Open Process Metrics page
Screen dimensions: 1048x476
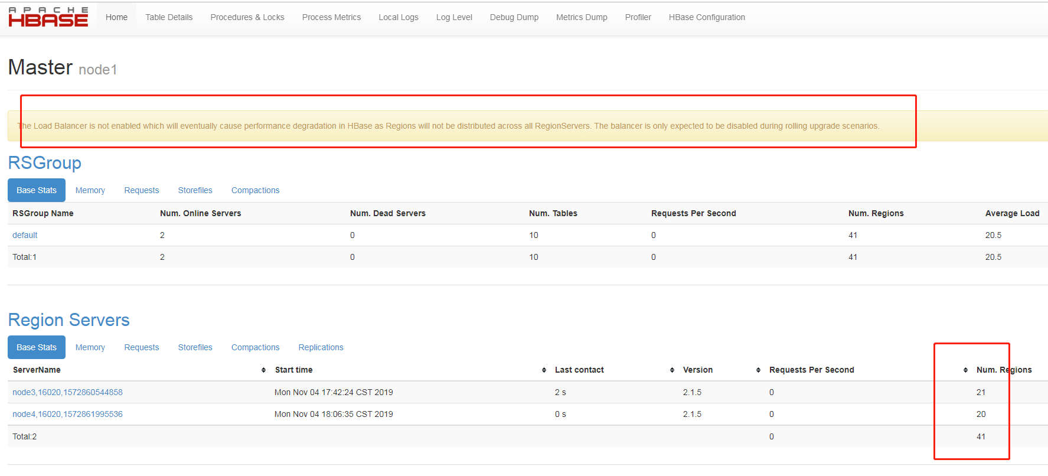tap(331, 18)
